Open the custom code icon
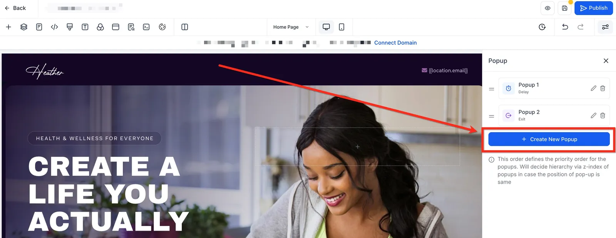Viewport: 616px width, 238px height. 54,27
